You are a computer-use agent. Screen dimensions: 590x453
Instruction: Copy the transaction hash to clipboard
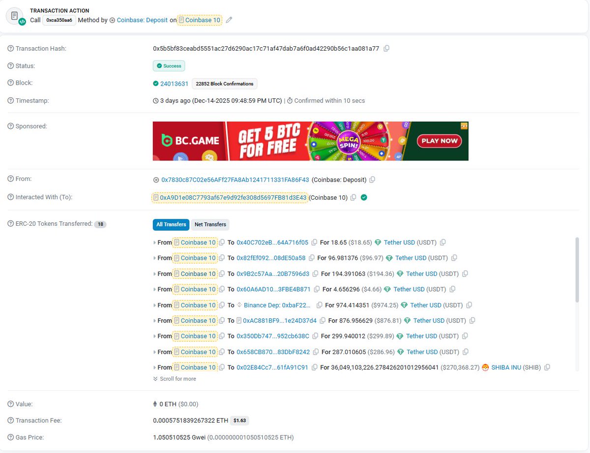click(386, 49)
